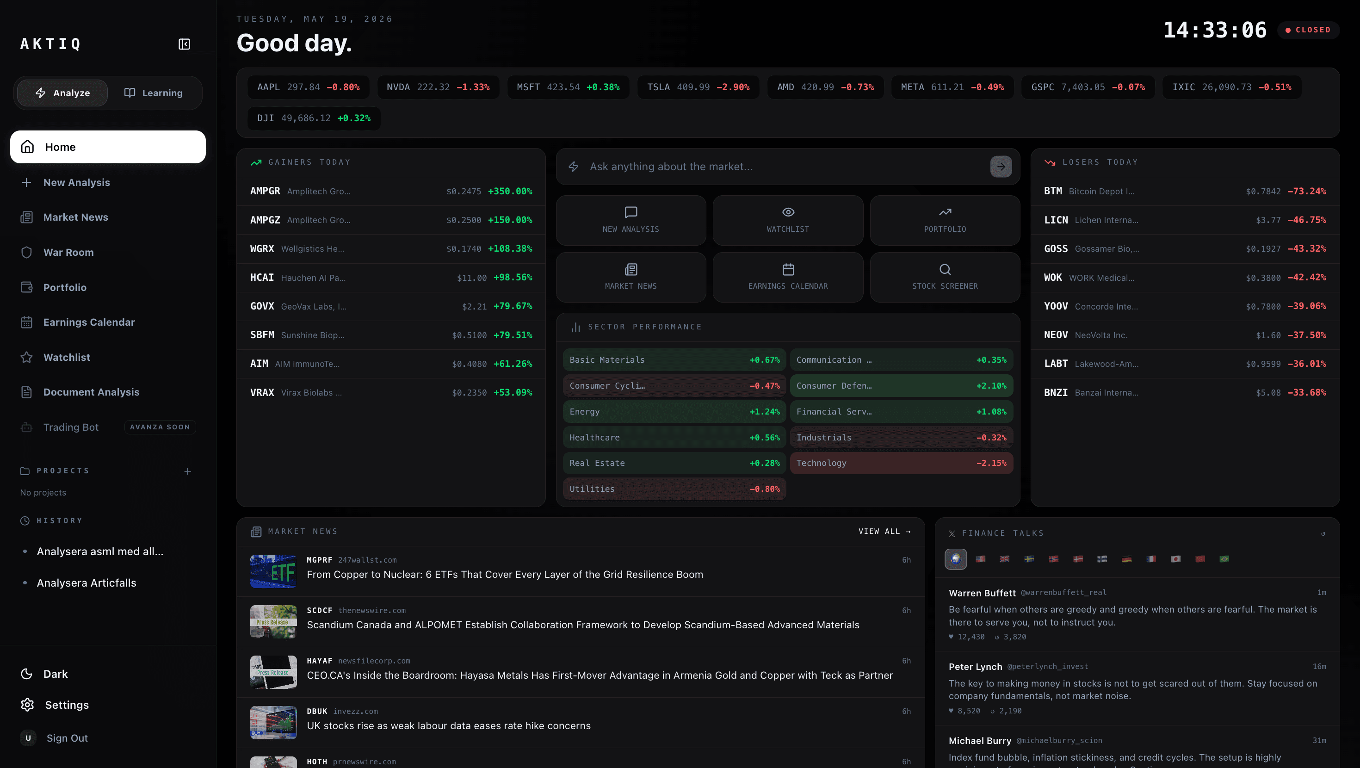The width and height of the screenshot is (1360, 768).
Task: Open the Watchlist sidebar item
Action: click(x=108, y=357)
